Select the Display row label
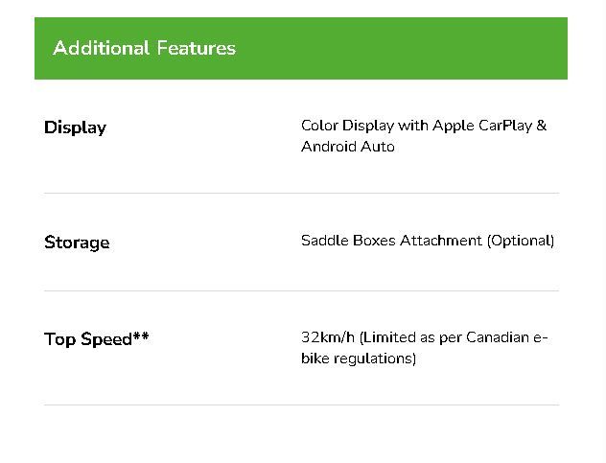This screenshot has height=463, width=606. pyautogui.click(x=75, y=127)
